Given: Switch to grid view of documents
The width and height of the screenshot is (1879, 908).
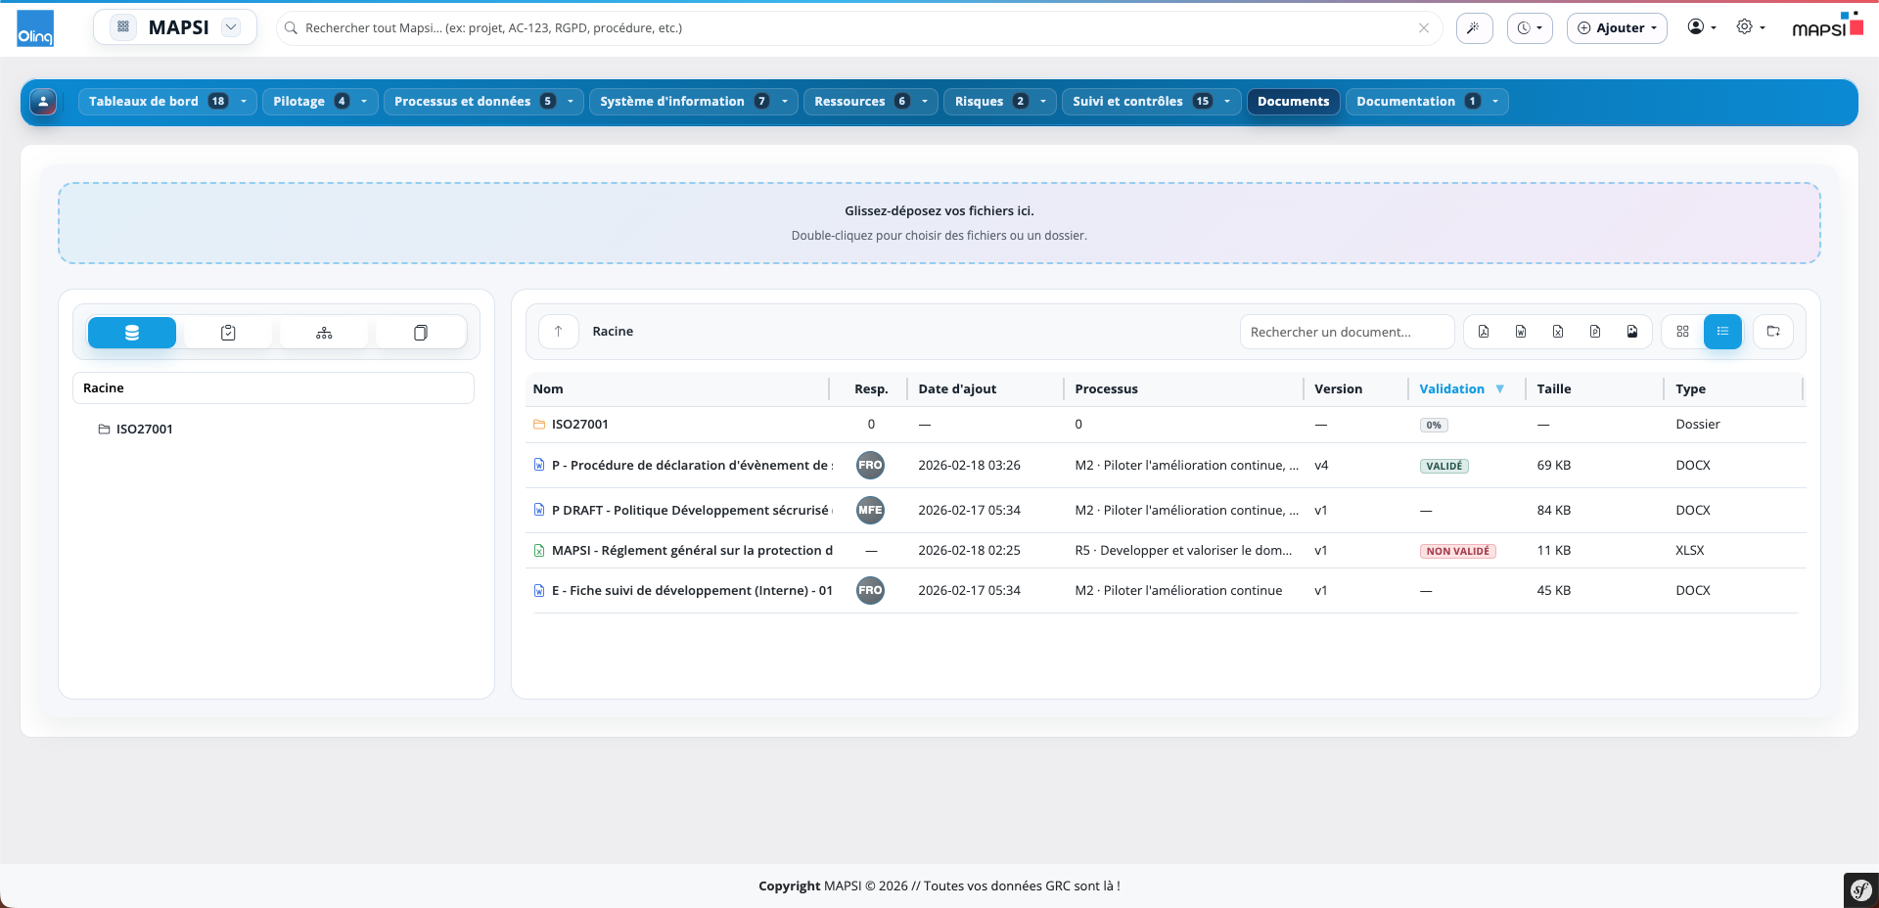Looking at the screenshot, I should tap(1682, 332).
